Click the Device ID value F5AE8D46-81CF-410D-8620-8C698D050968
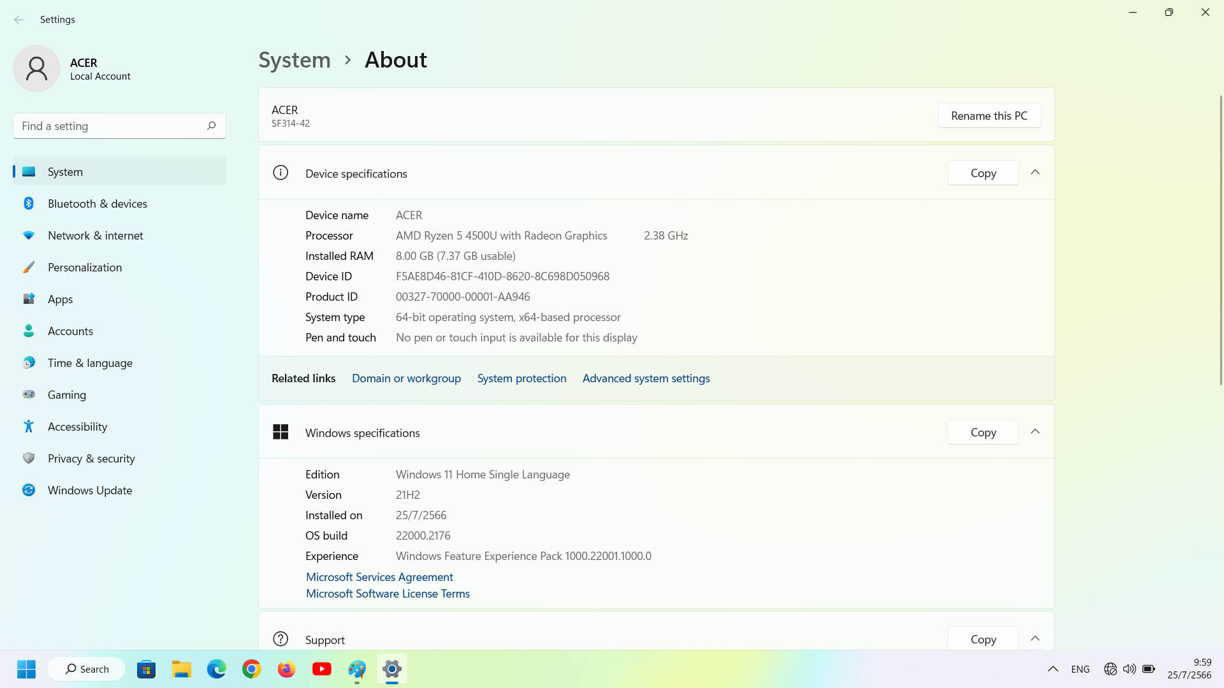 502,276
